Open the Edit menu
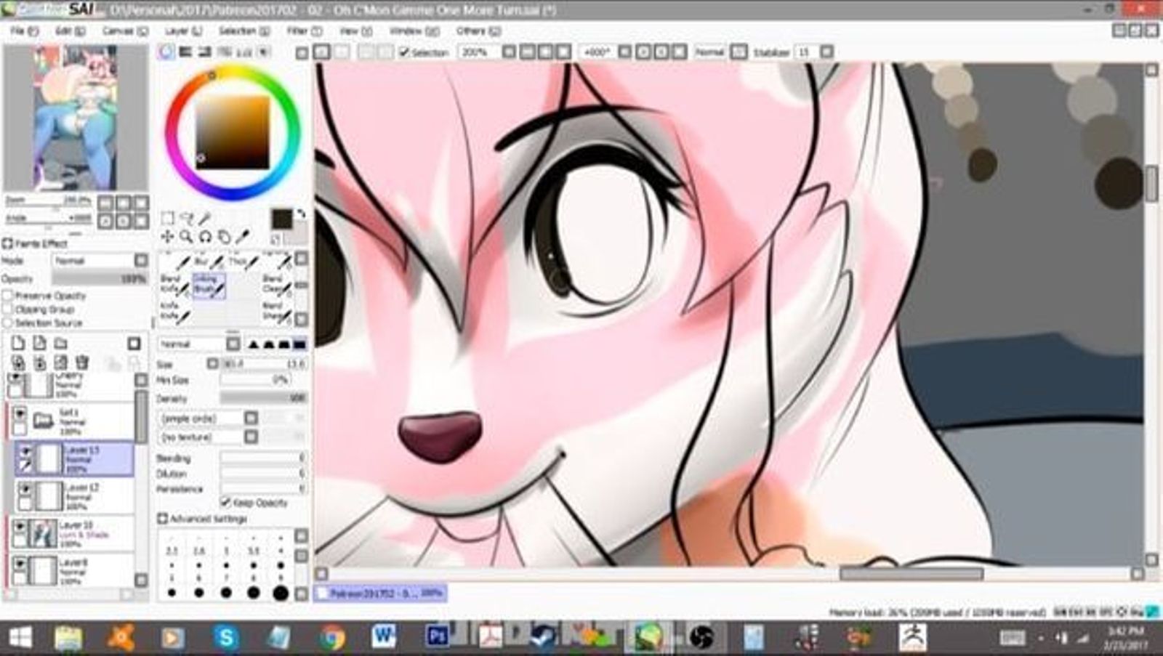The image size is (1163, 656). pyautogui.click(x=70, y=31)
